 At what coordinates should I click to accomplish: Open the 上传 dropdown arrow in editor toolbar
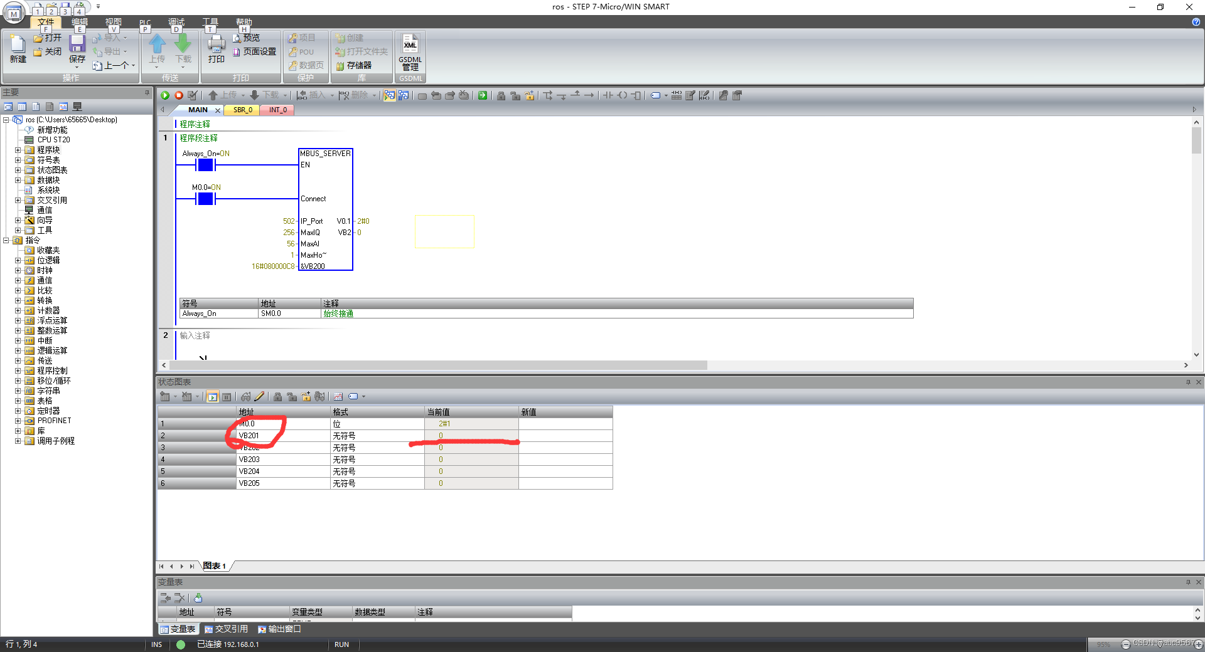pos(243,95)
